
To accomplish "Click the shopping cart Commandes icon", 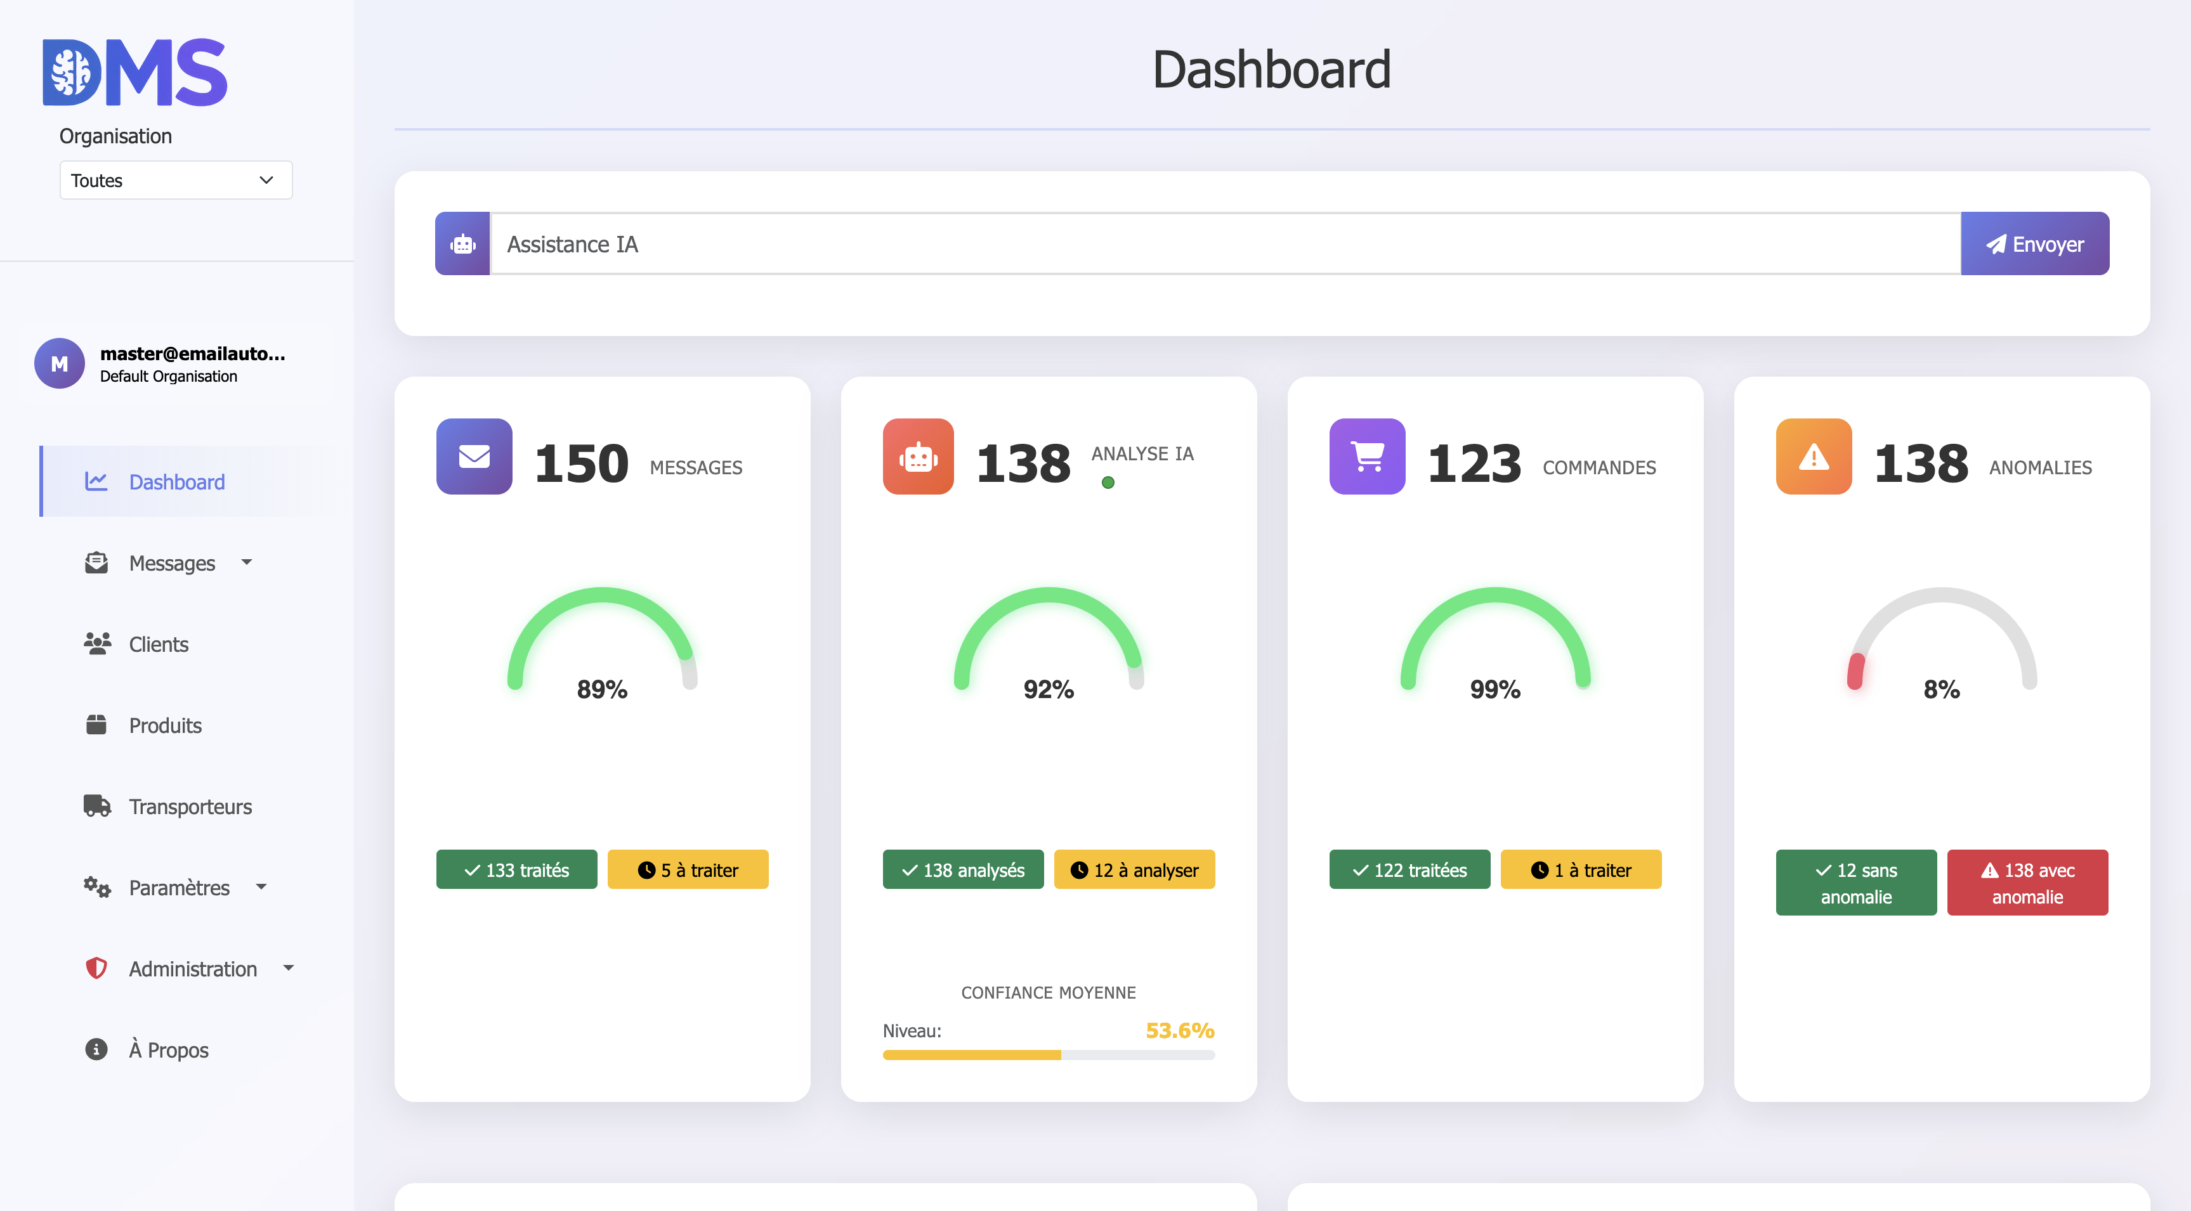I will [x=1367, y=457].
